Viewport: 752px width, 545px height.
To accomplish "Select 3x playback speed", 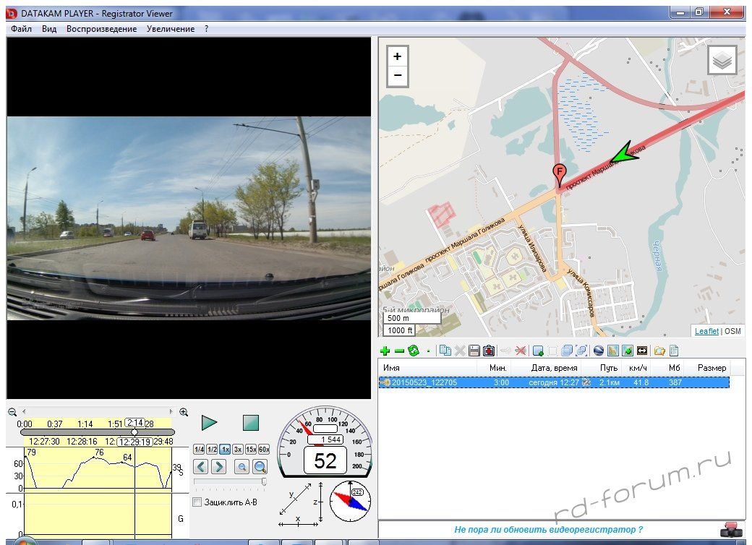I will click(x=238, y=449).
